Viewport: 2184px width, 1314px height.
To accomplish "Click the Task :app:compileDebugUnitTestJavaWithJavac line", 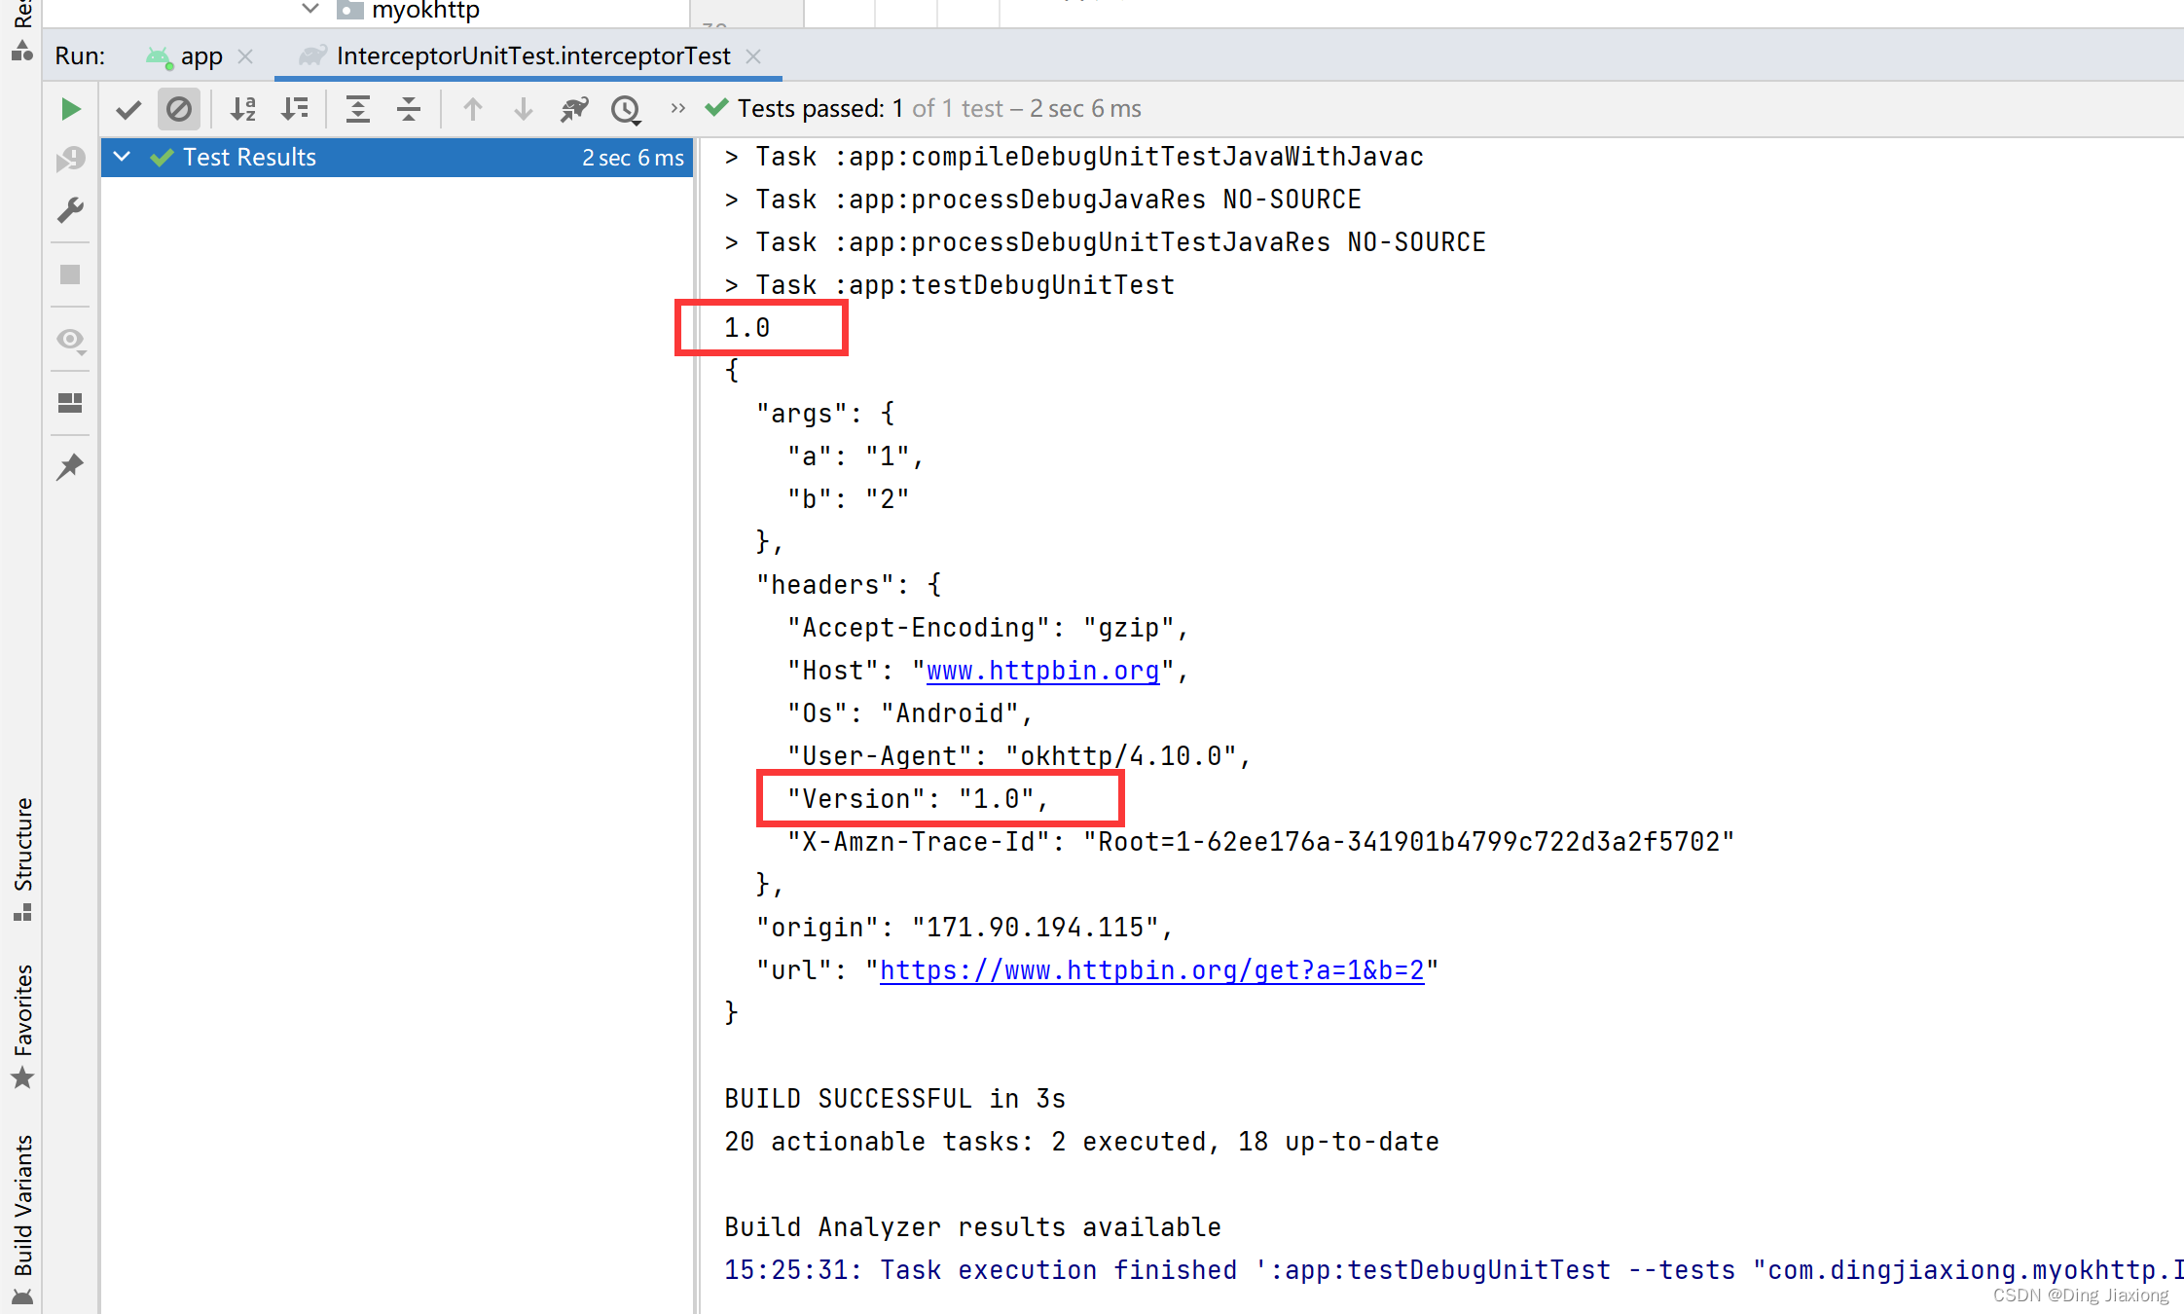I will point(1074,157).
